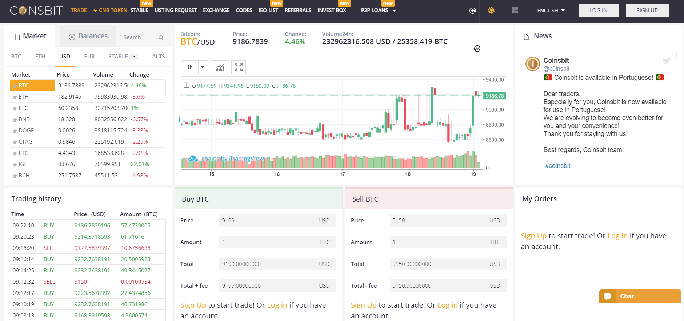Select the 1h chart interval button
The width and height of the screenshot is (684, 321).
point(190,67)
